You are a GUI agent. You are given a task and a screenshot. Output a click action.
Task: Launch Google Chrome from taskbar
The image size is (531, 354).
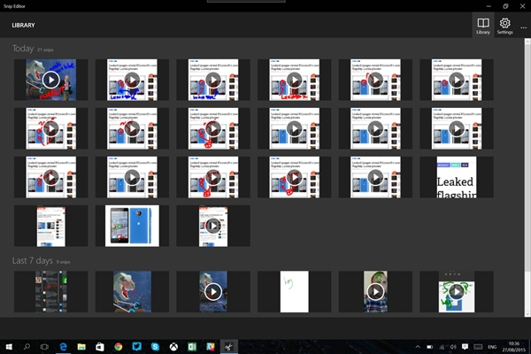click(x=119, y=346)
